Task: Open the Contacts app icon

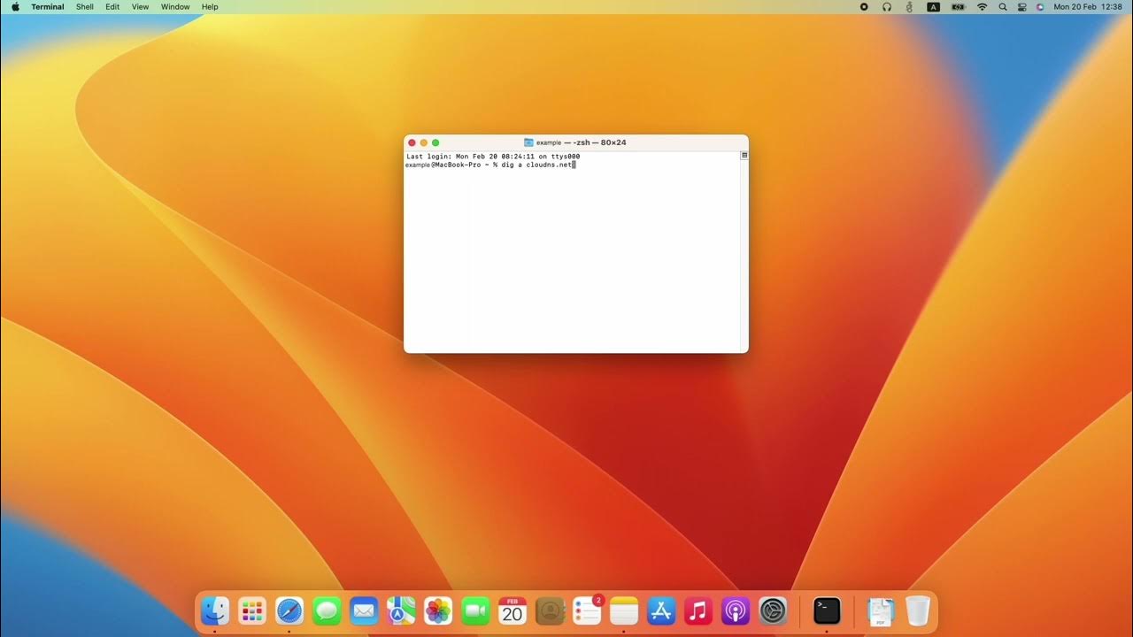Action: [x=550, y=610]
